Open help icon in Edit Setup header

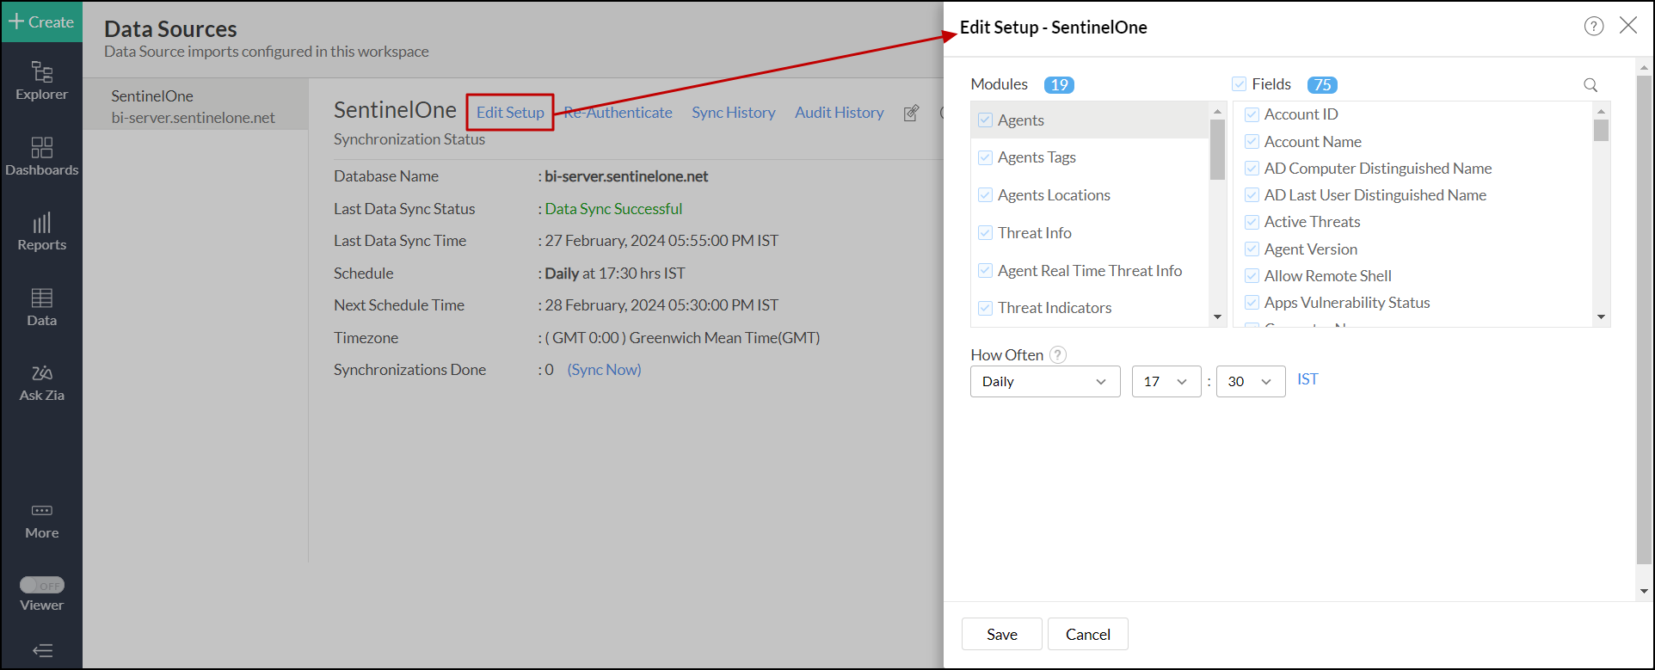pyautogui.click(x=1593, y=27)
